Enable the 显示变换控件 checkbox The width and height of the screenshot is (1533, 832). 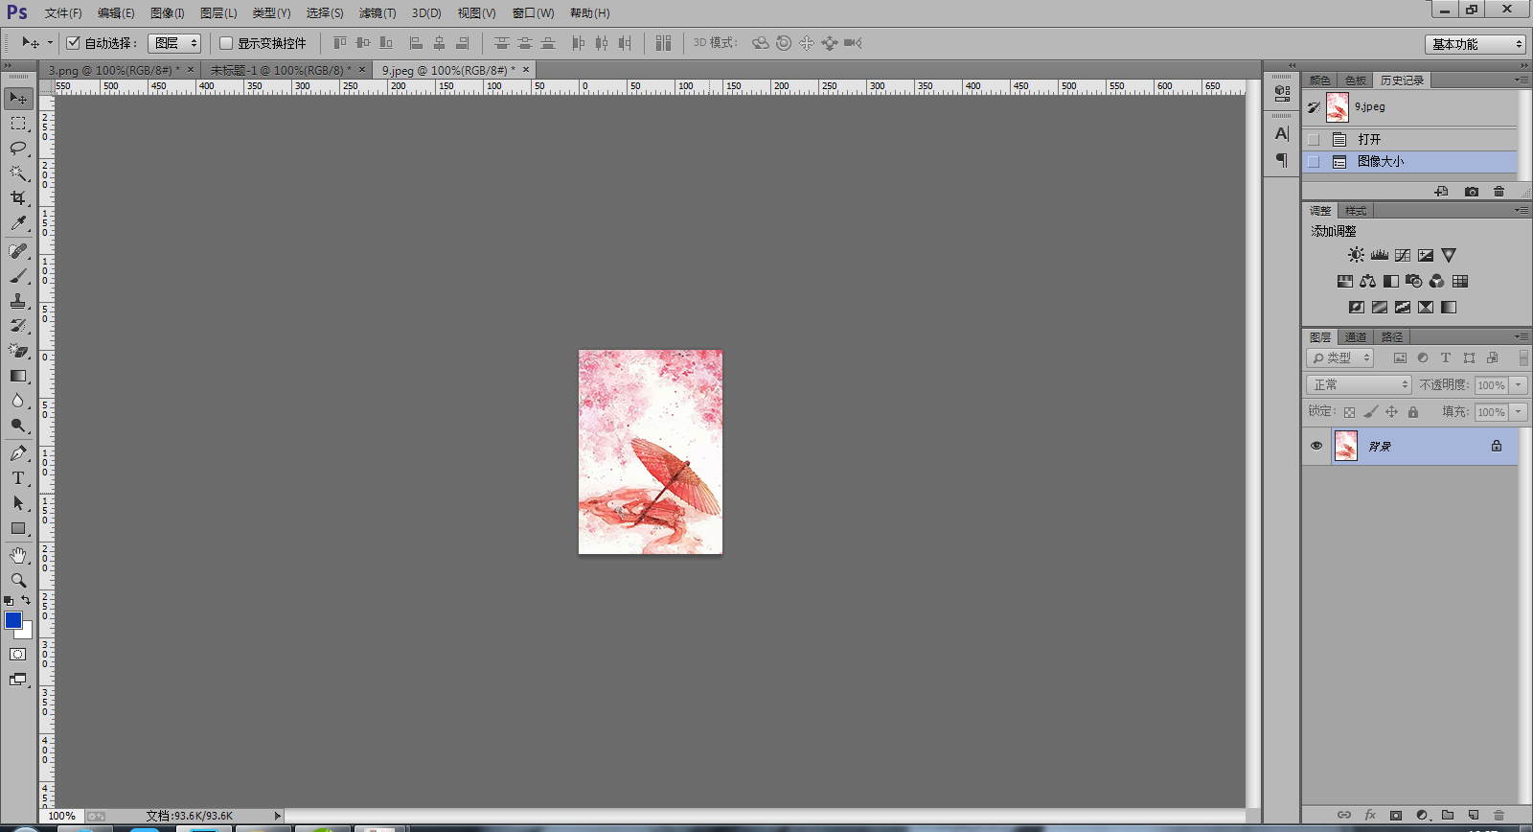(226, 43)
